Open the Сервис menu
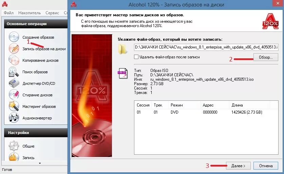 click(x=52, y=13)
